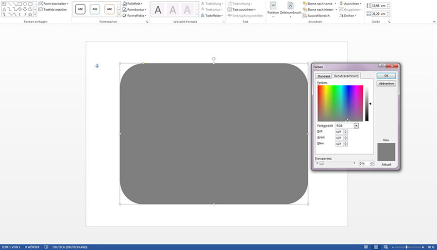Open the Zeilenumbruch text wrap menu
The width and height of the screenshot is (437, 250).
pyautogui.click(x=290, y=9)
